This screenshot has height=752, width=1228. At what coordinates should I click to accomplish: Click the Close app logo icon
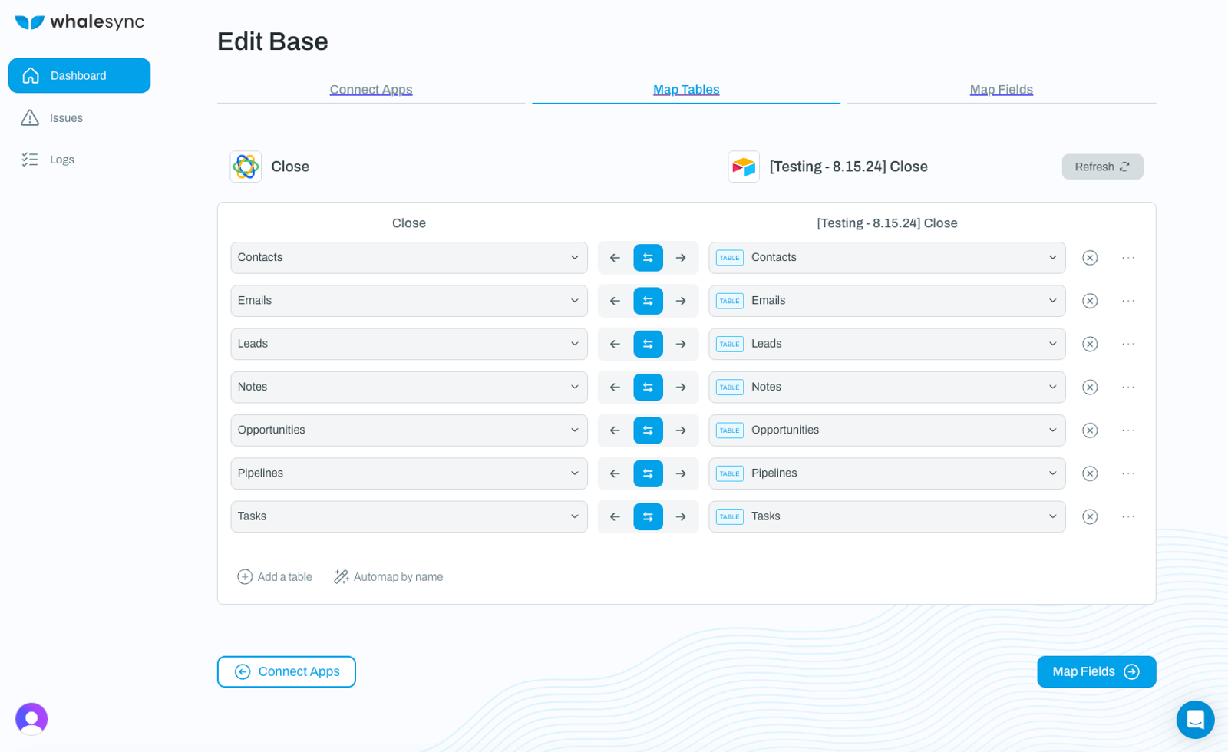pyautogui.click(x=246, y=167)
